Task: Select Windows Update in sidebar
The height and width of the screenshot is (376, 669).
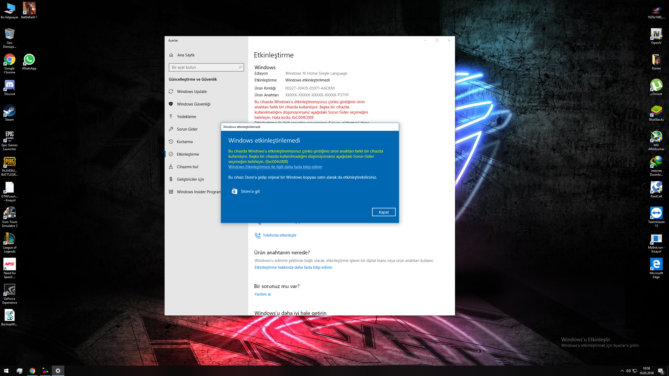Action: point(192,92)
